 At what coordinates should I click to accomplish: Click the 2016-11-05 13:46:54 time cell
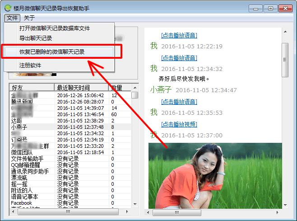click(80, 114)
